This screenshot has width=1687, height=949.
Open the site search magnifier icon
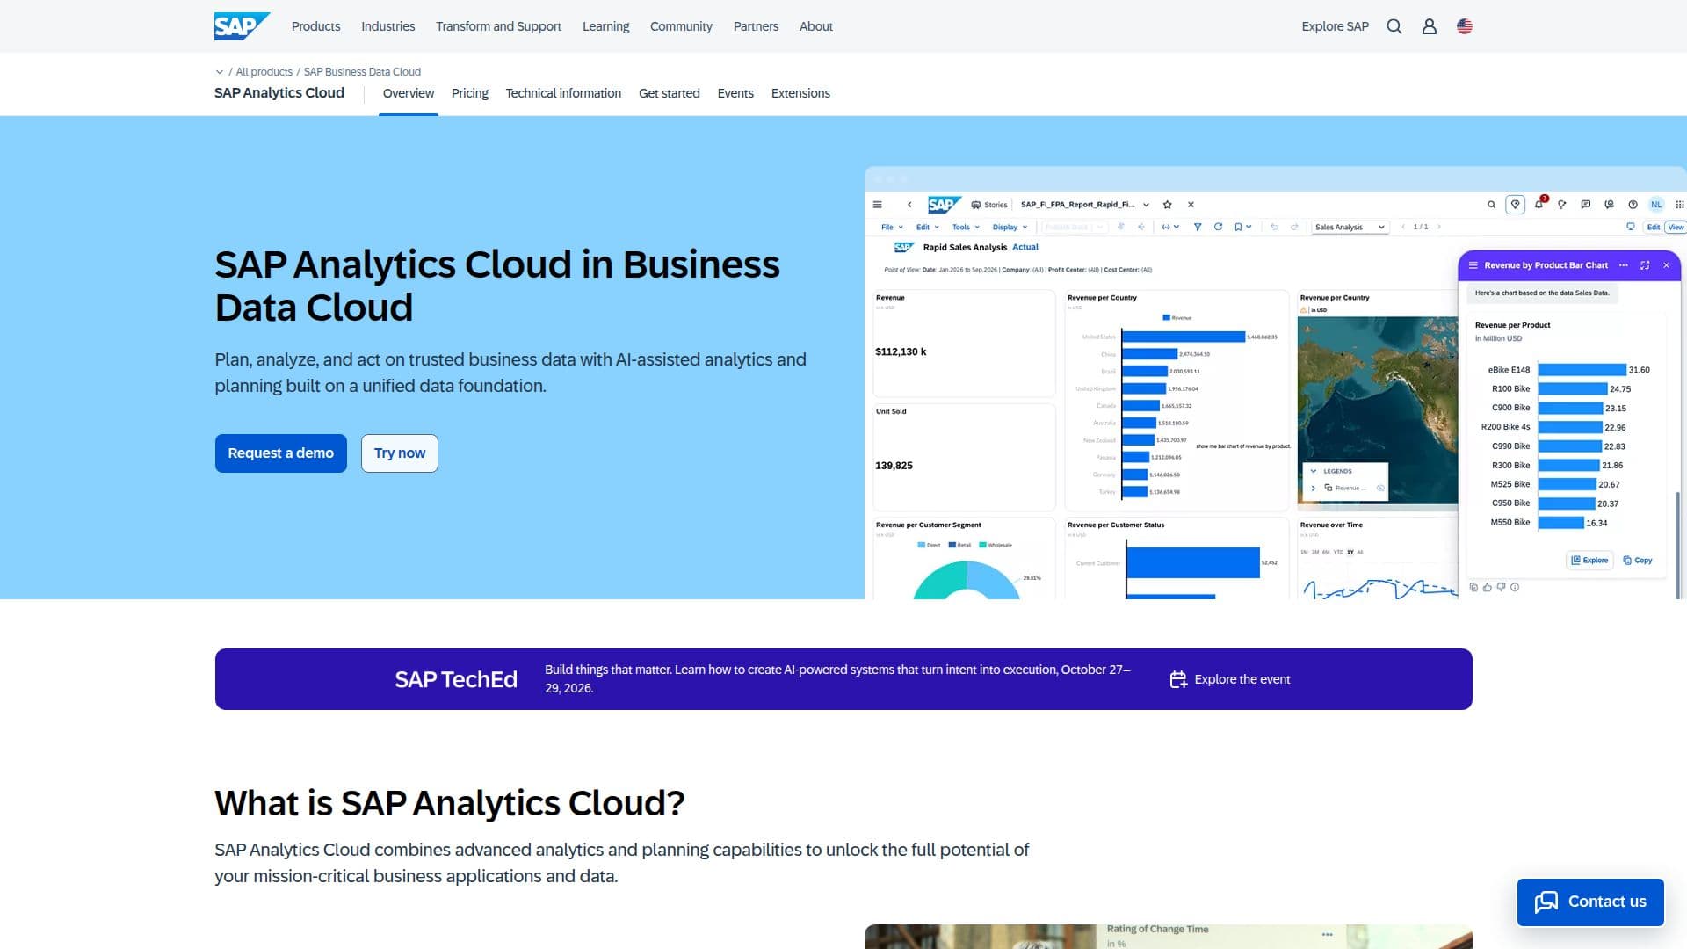1394,26
